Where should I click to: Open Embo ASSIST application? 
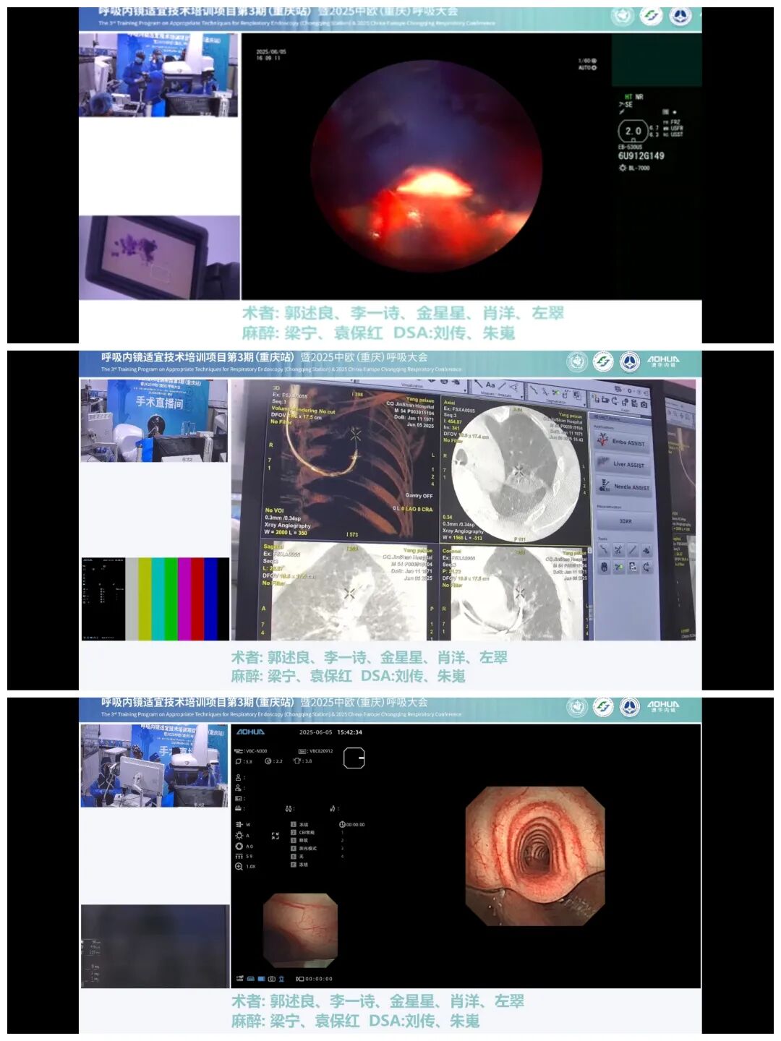pyautogui.click(x=622, y=441)
